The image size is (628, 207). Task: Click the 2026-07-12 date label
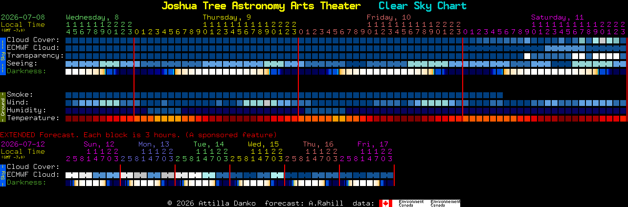(x=23, y=144)
